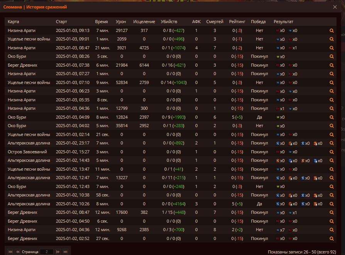View the 2025-01-02, 12:47 battle details
Viewport: 345px width, 255px height.
click(x=331, y=178)
